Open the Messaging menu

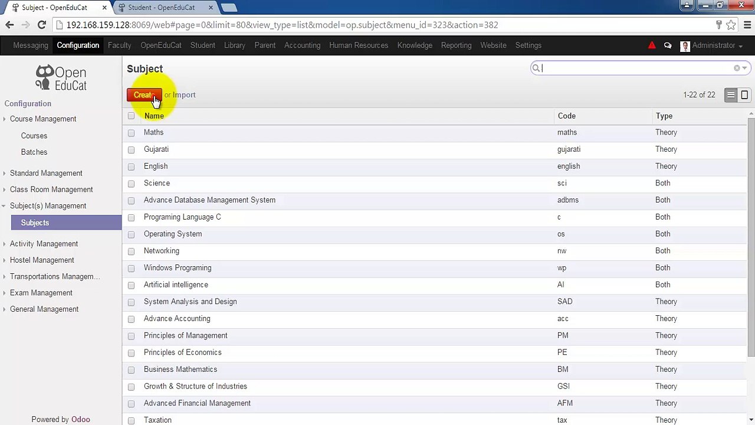(x=31, y=45)
